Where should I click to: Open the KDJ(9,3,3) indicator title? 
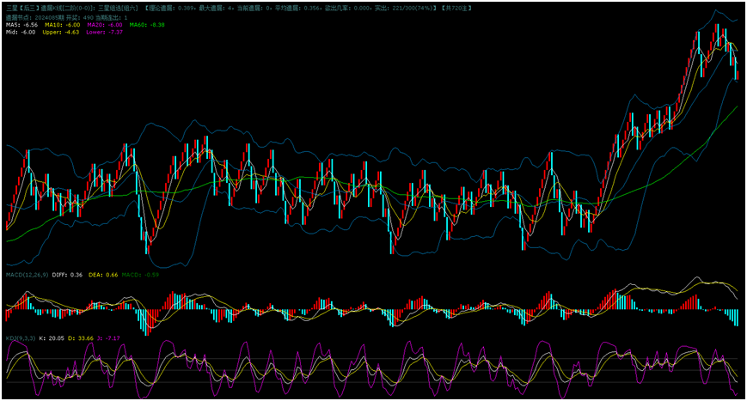pos(20,338)
